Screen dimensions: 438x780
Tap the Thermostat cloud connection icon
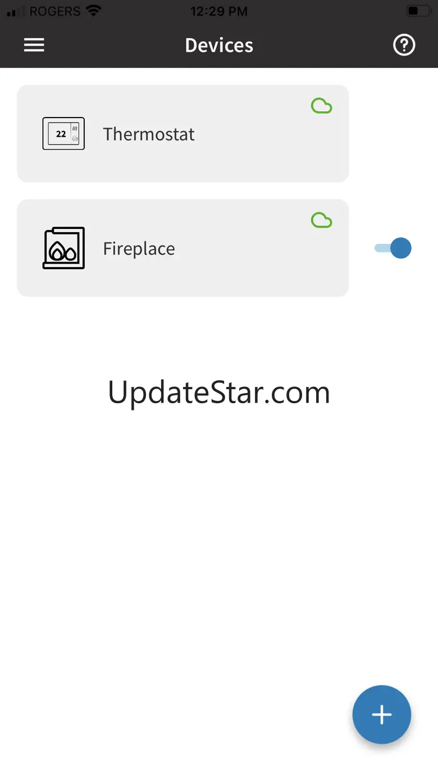[x=322, y=106]
